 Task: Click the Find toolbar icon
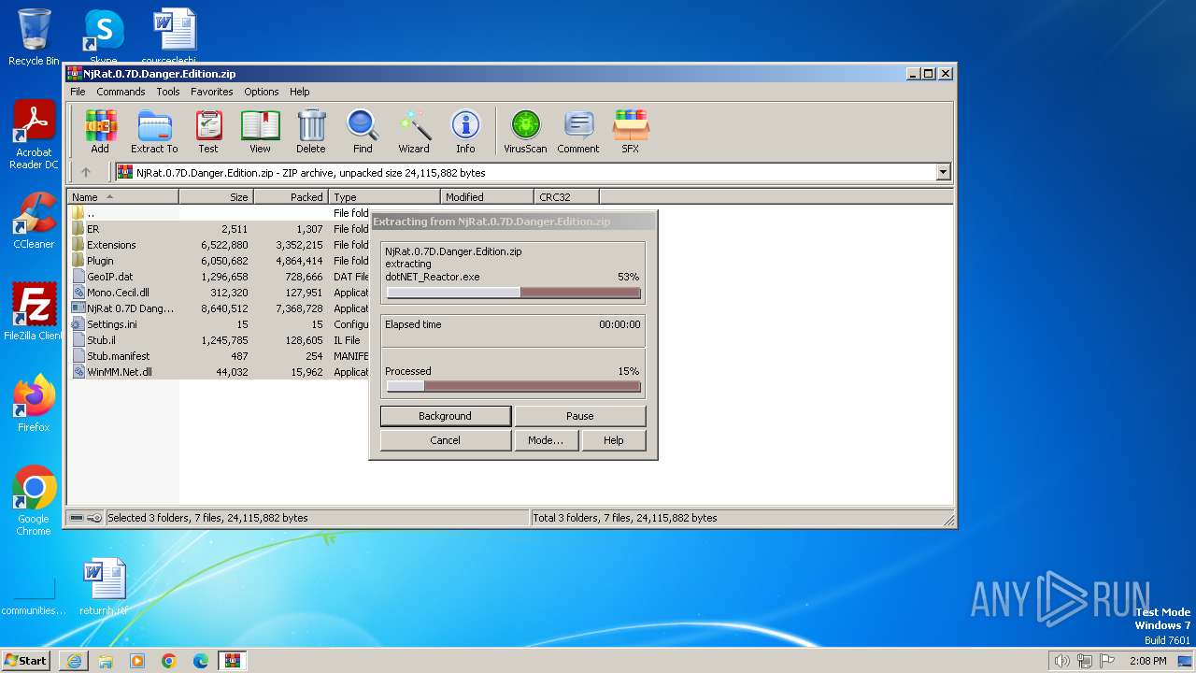(363, 132)
